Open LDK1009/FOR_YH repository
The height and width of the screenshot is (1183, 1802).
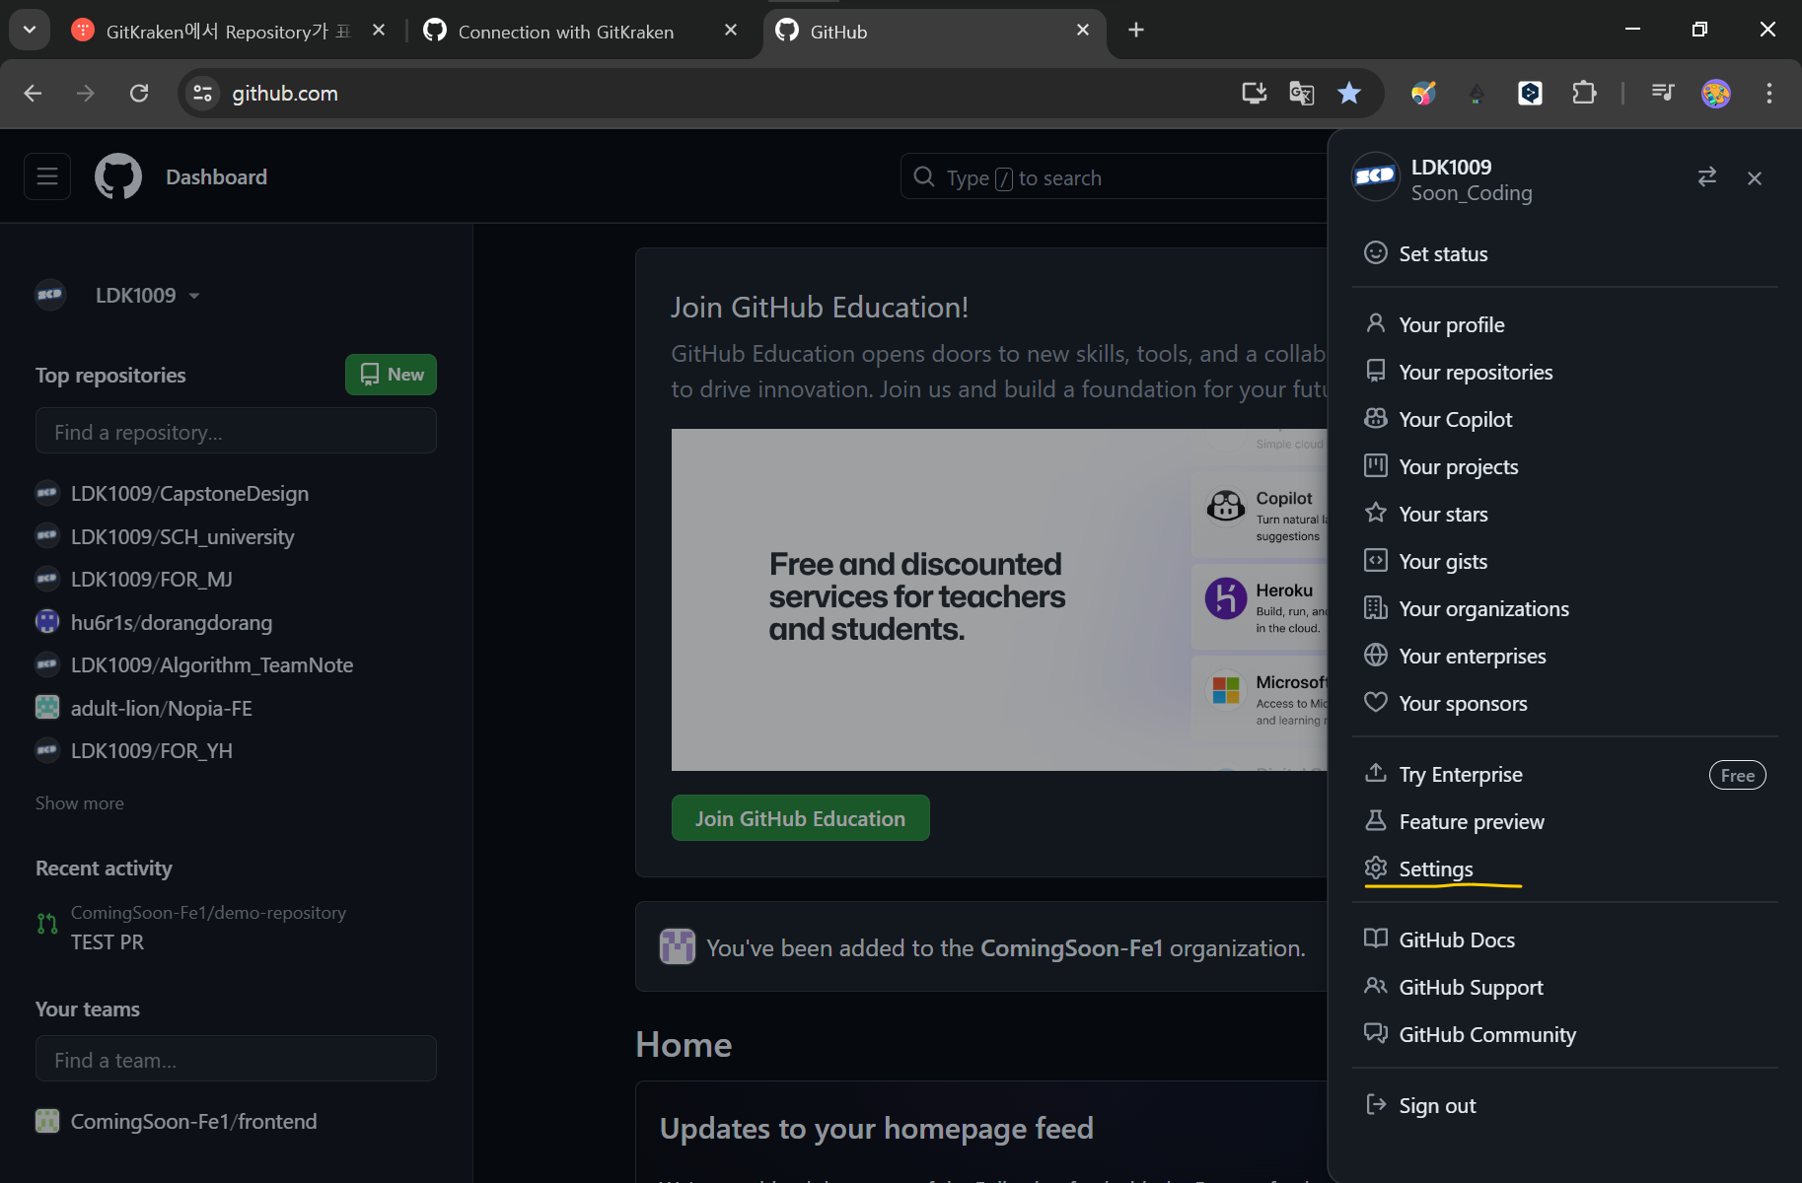point(152,750)
